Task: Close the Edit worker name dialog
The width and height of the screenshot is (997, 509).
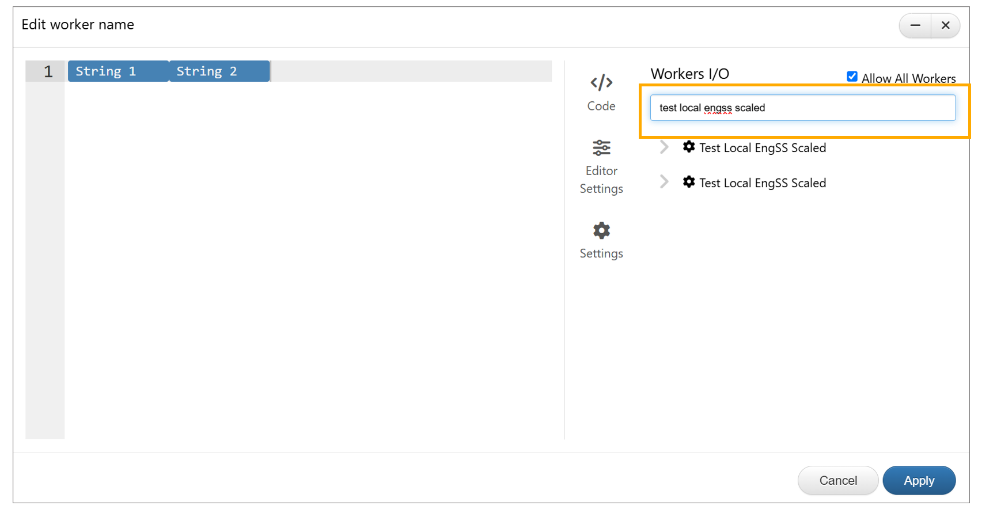Action: tap(945, 25)
